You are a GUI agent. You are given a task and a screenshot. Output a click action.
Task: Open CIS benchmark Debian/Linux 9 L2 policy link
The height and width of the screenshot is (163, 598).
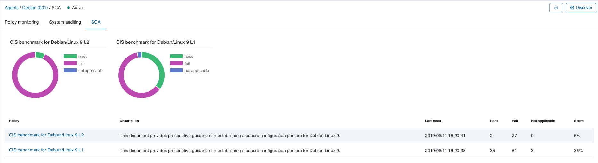pyautogui.click(x=46, y=135)
